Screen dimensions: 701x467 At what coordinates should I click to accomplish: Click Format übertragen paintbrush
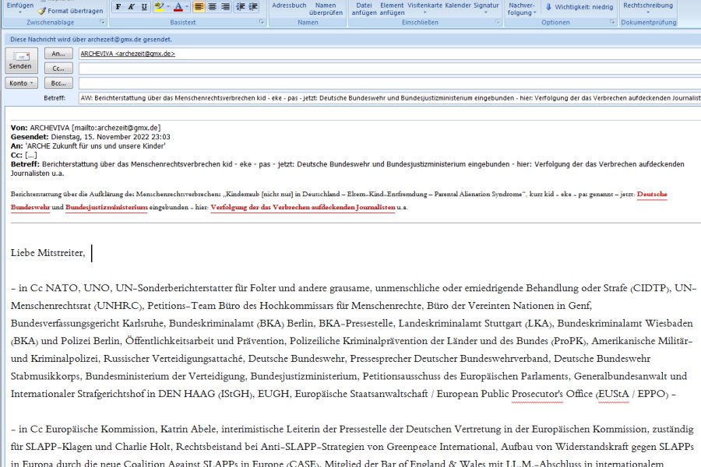tap(71, 11)
